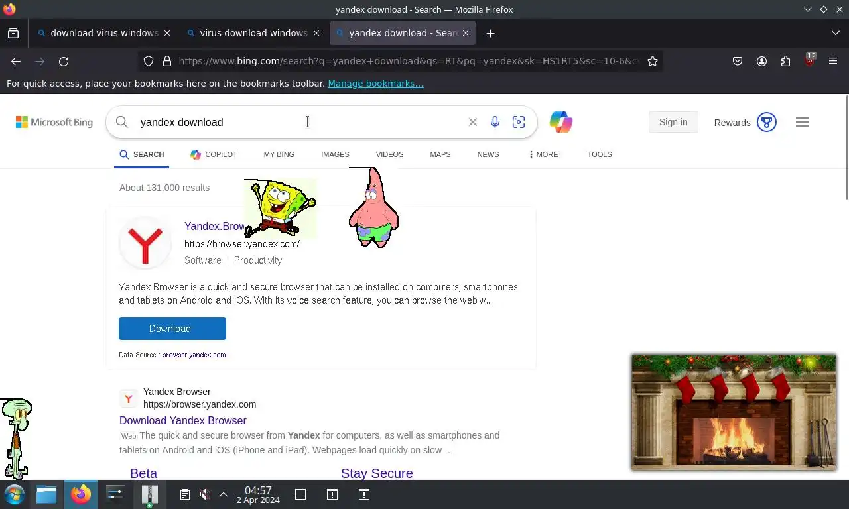Click the Sign in button

click(x=673, y=122)
